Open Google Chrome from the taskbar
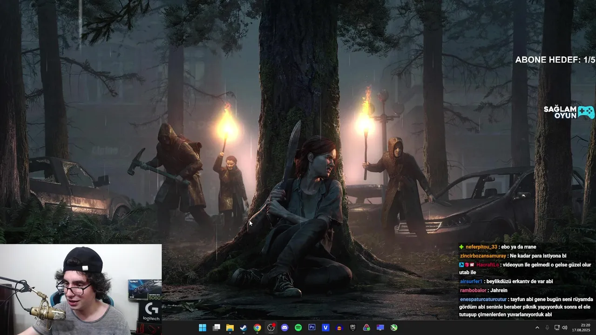Screen dimensions: 596x335 257,328
